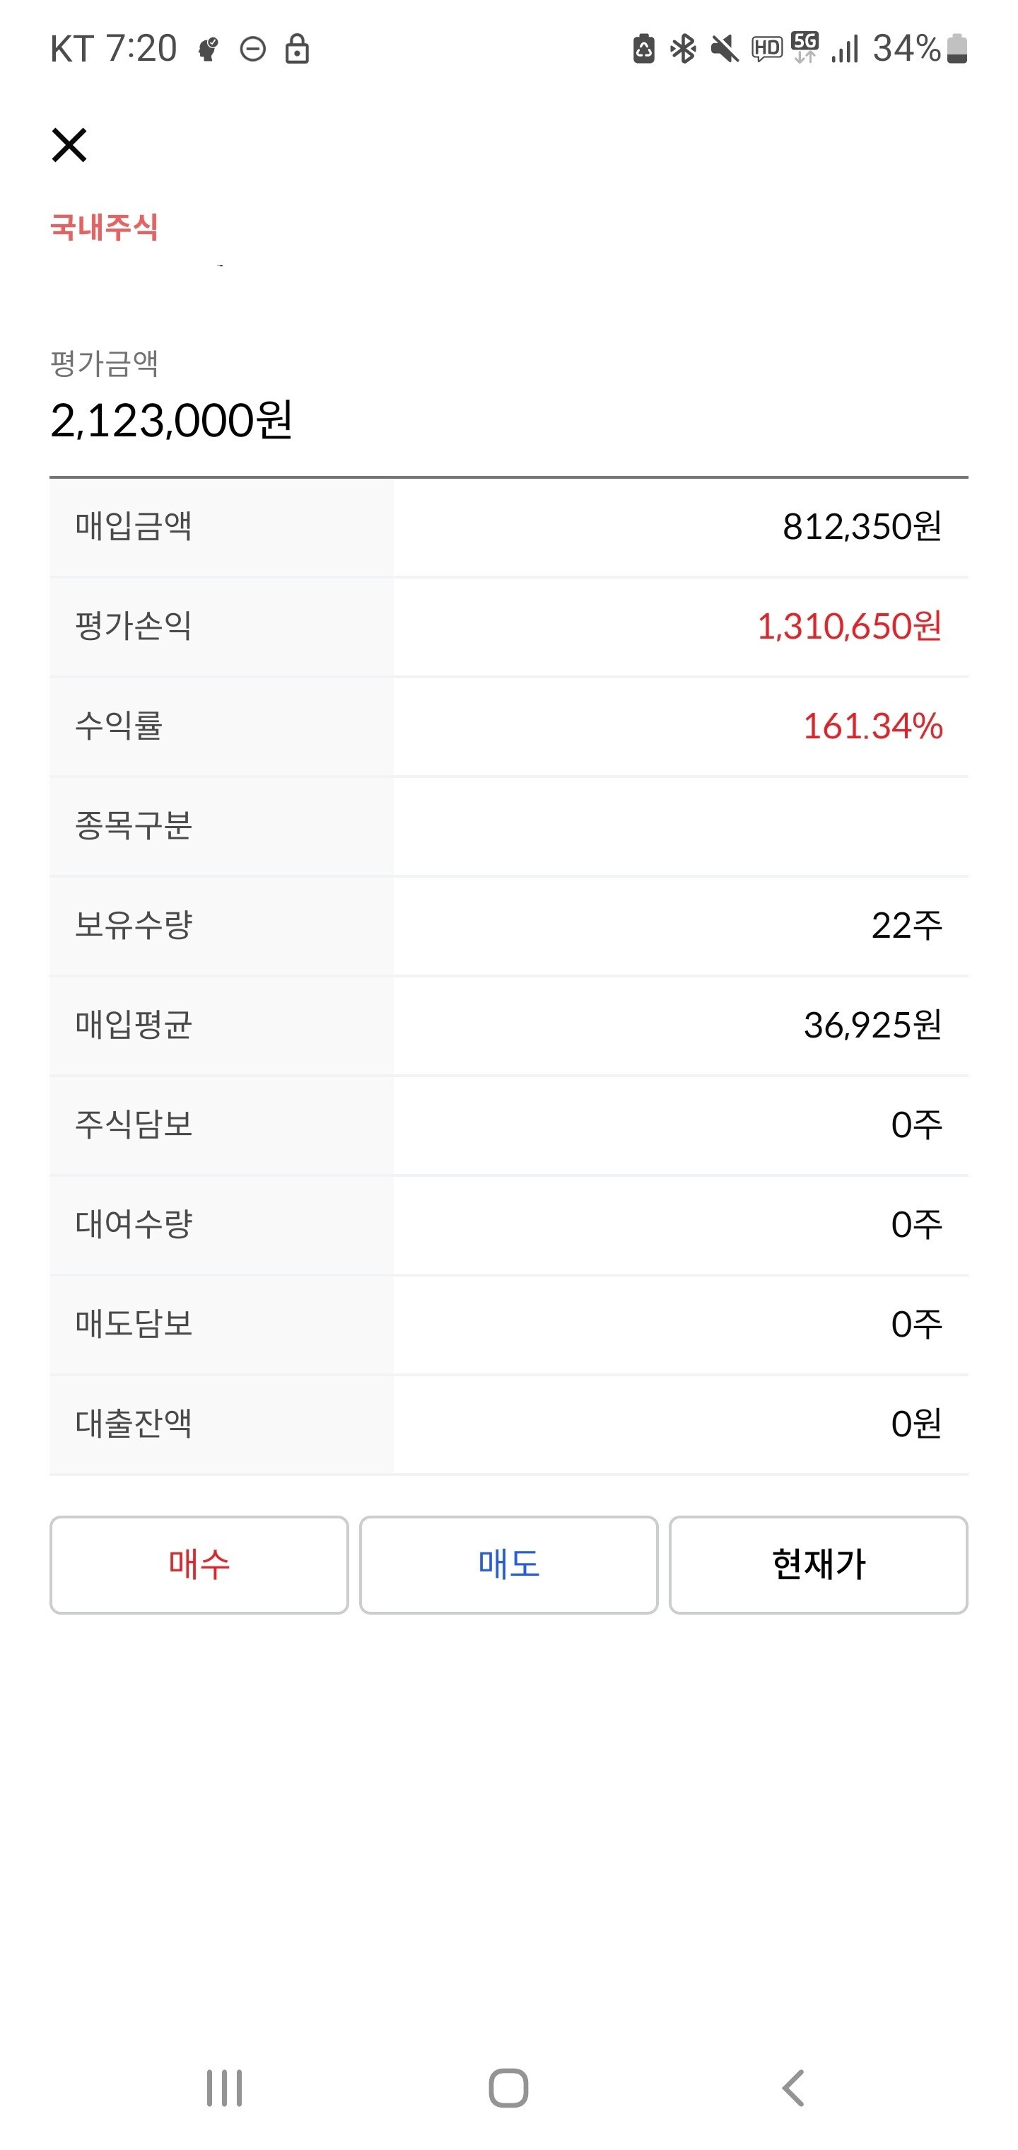Tap the mute sound status icon
Screen dimensions: 1018x2150
coord(725,50)
